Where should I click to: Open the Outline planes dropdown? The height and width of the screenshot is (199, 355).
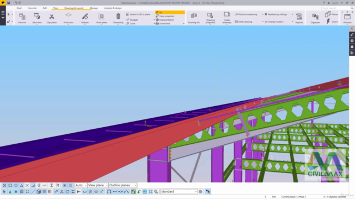pos(123,185)
